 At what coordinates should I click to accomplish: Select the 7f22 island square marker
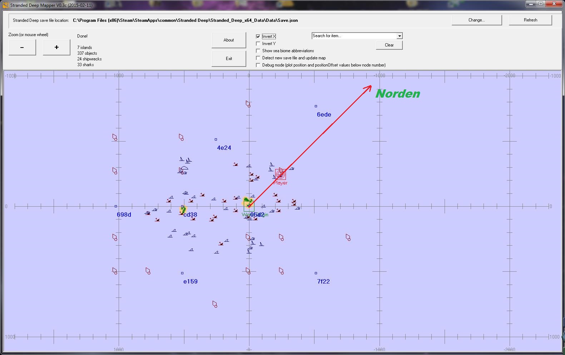(316, 273)
